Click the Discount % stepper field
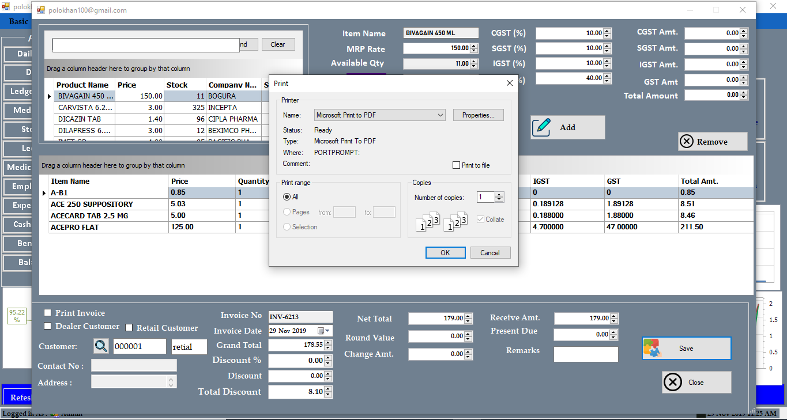 click(300, 361)
